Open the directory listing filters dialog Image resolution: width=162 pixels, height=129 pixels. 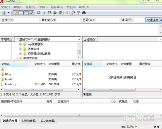68,13
